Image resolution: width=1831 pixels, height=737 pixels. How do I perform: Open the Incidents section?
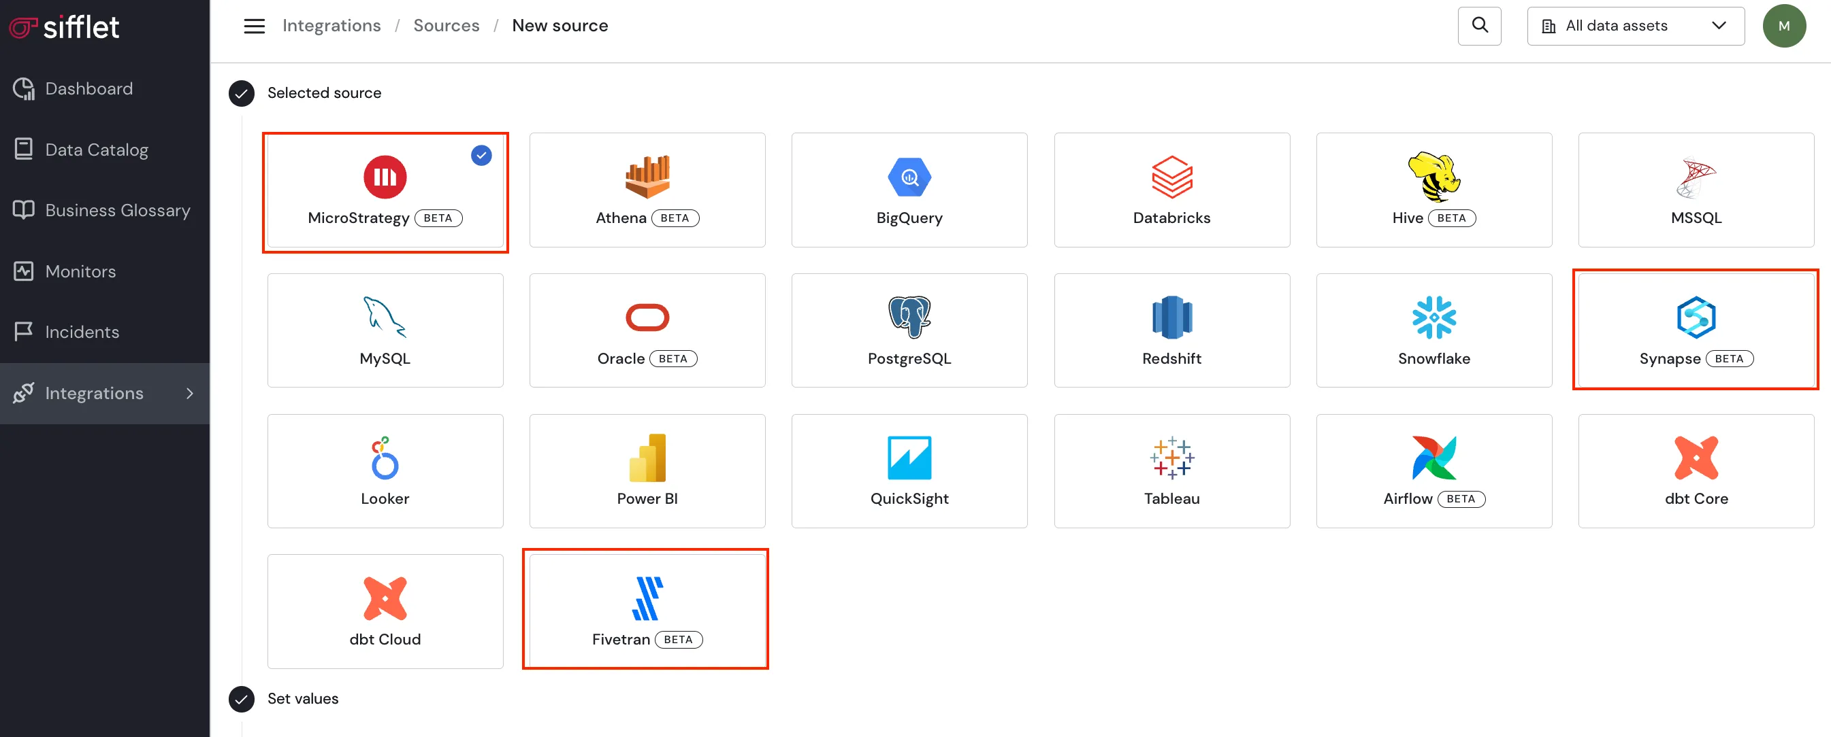coord(105,332)
